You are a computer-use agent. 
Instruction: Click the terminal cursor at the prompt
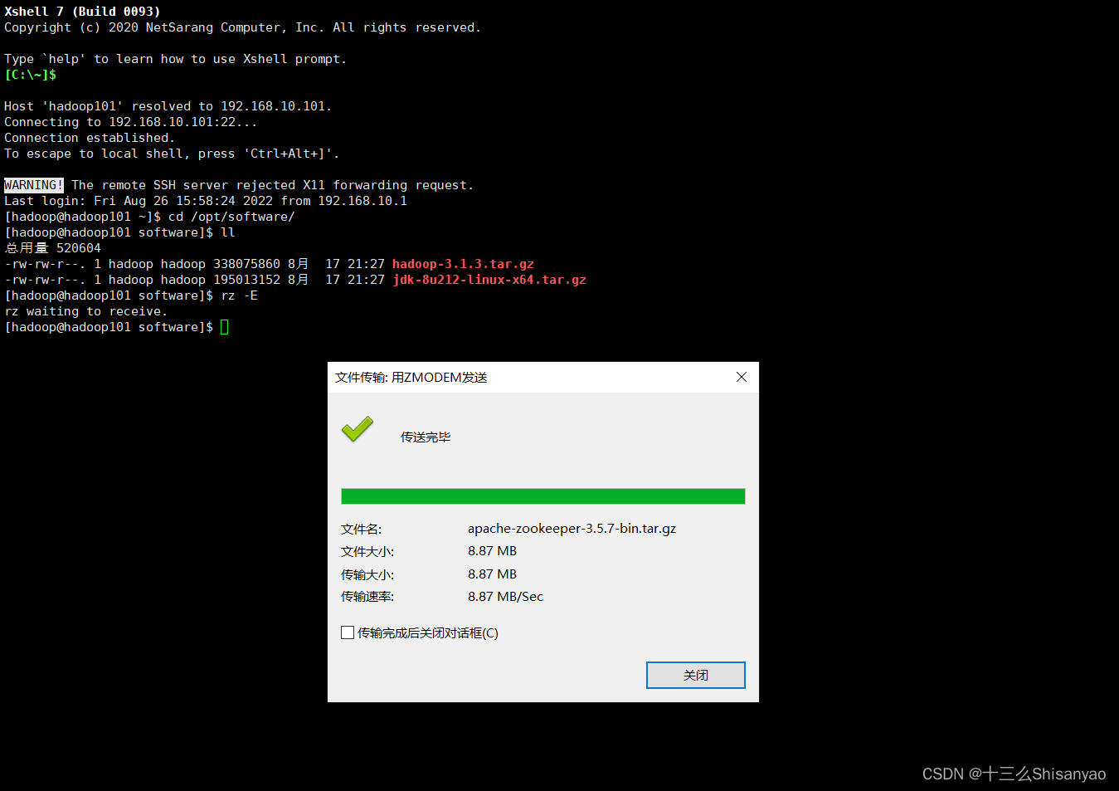[225, 327]
